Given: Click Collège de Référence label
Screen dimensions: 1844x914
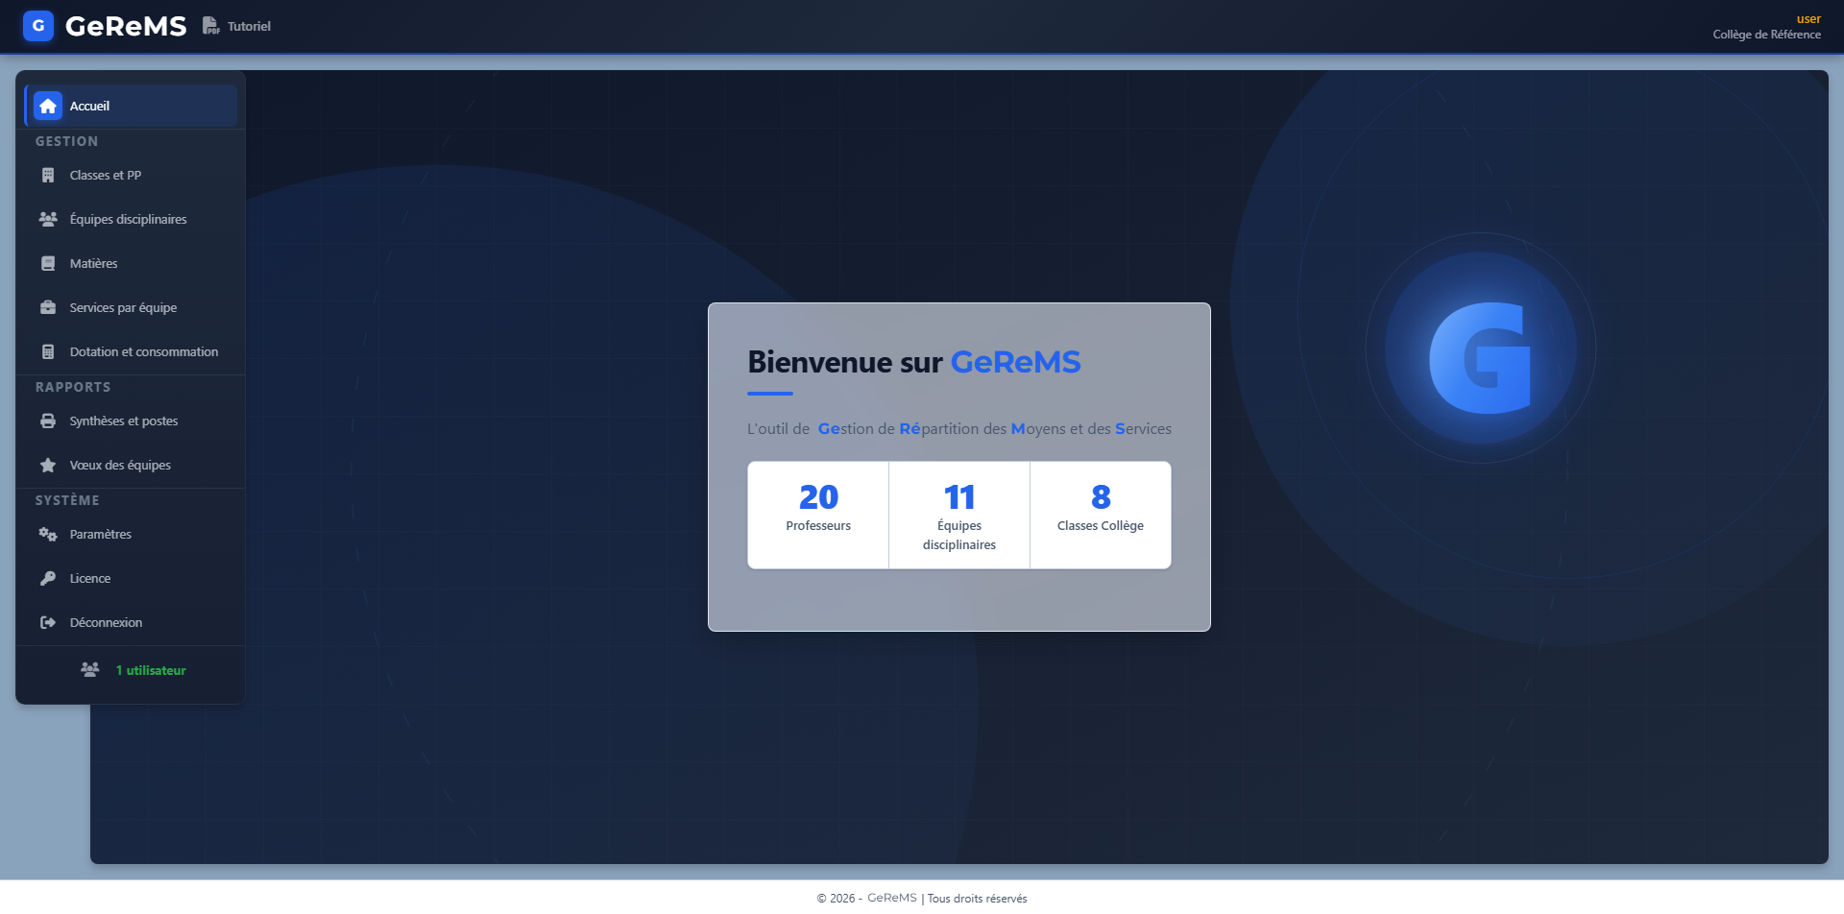Looking at the screenshot, I should coord(1766,35).
